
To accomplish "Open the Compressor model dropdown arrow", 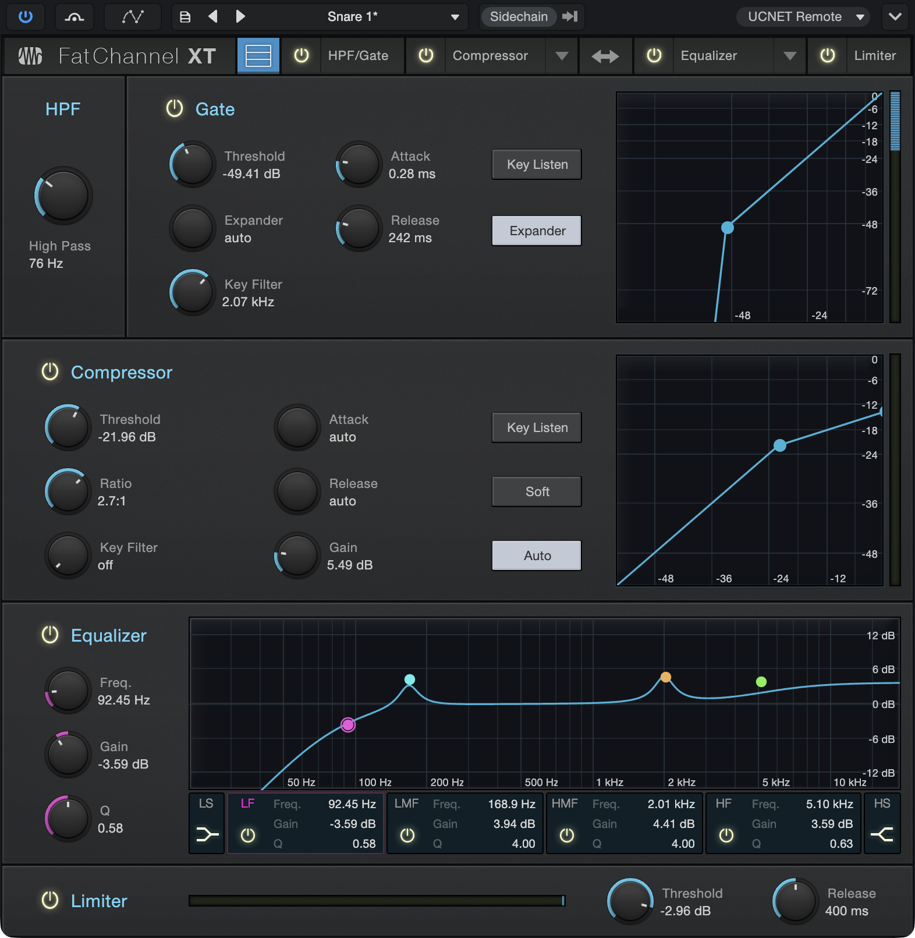I will click(x=562, y=56).
